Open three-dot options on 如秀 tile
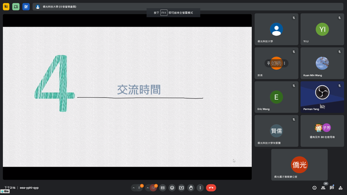 click(285, 63)
